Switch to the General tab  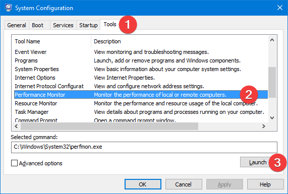17,25
